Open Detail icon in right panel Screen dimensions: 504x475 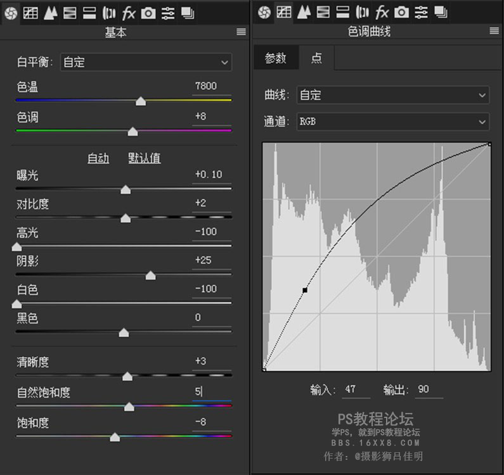point(304,13)
